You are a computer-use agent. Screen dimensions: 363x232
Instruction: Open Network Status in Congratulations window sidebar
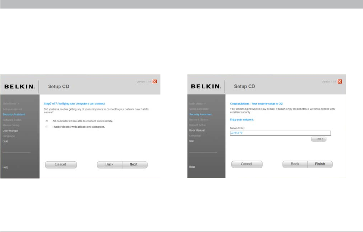click(x=198, y=120)
